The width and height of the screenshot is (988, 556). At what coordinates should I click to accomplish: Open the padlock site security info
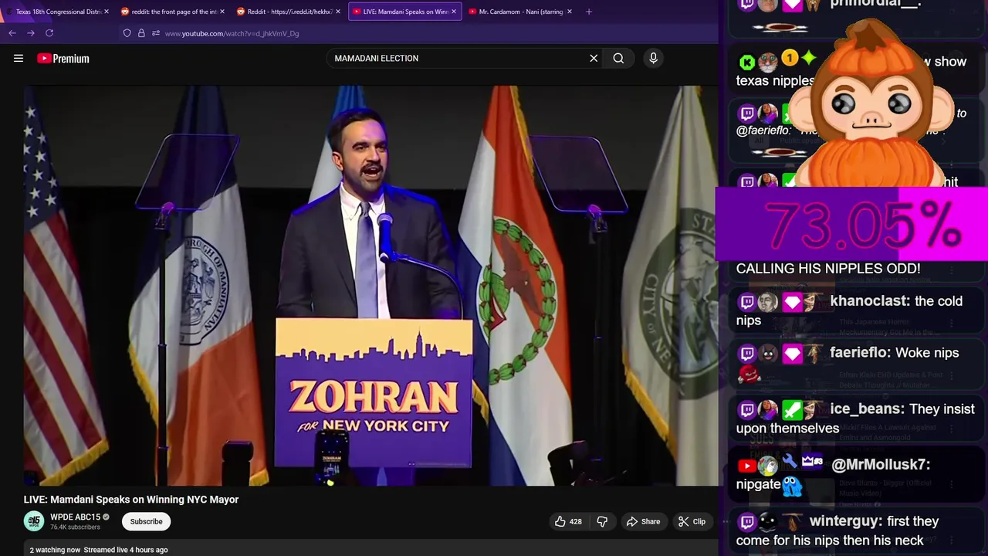click(141, 33)
